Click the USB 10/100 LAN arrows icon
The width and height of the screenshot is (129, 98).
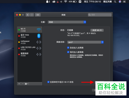[39, 48]
